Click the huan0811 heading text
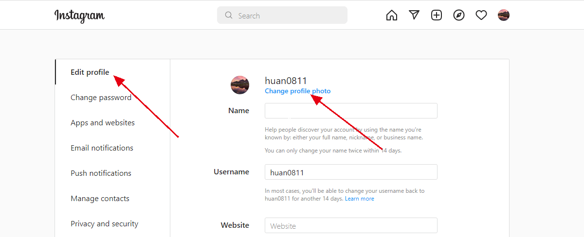Viewport: 584px width, 237px height. [x=286, y=81]
